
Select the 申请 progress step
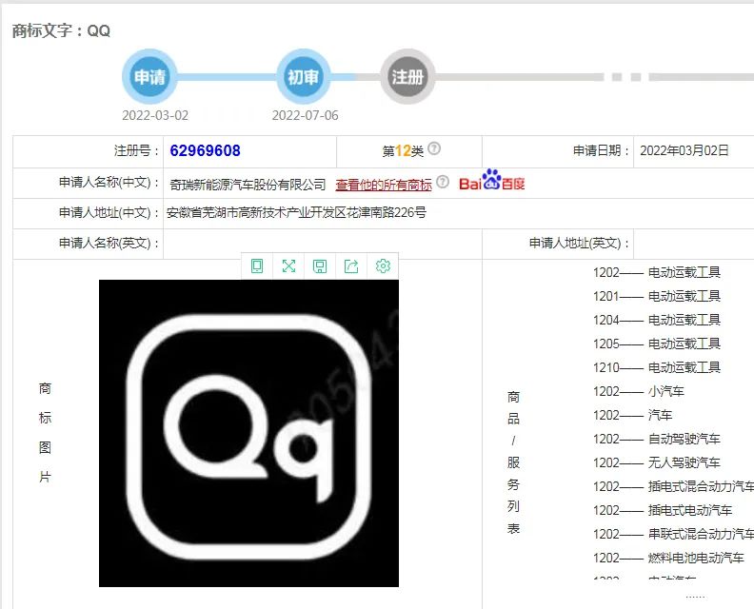pos(149,77)
